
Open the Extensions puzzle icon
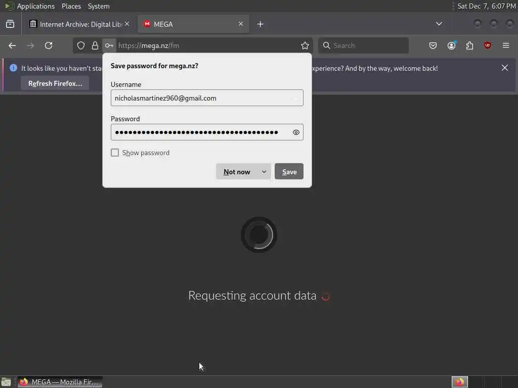click(470, 45)
